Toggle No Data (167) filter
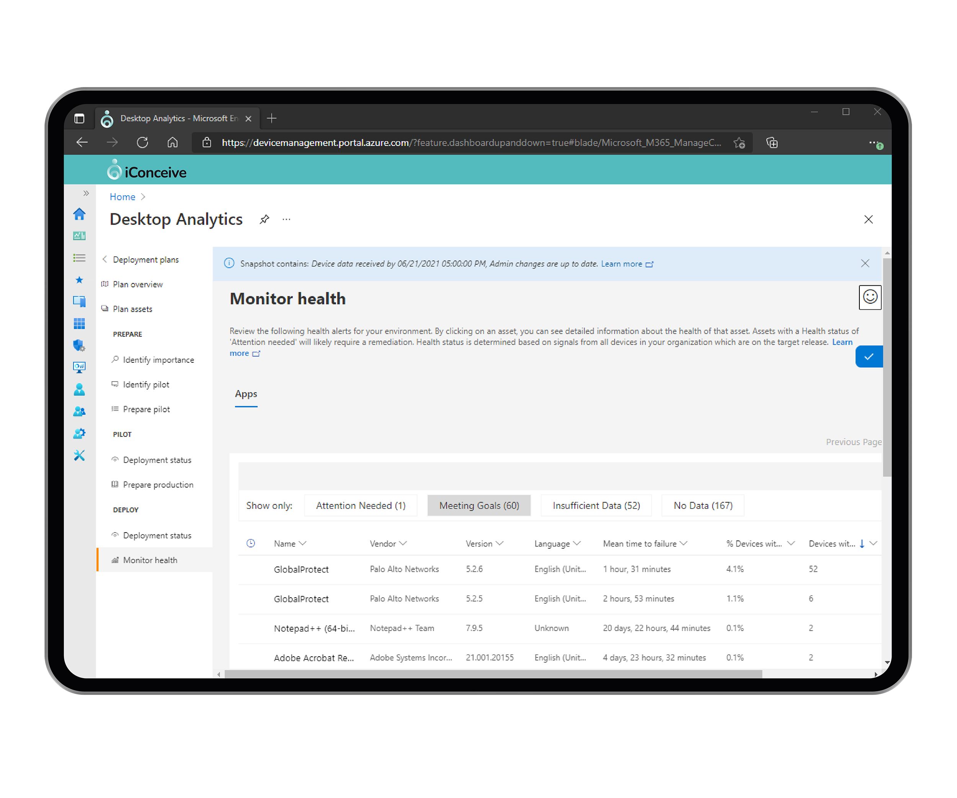 (x=703, y=505)
